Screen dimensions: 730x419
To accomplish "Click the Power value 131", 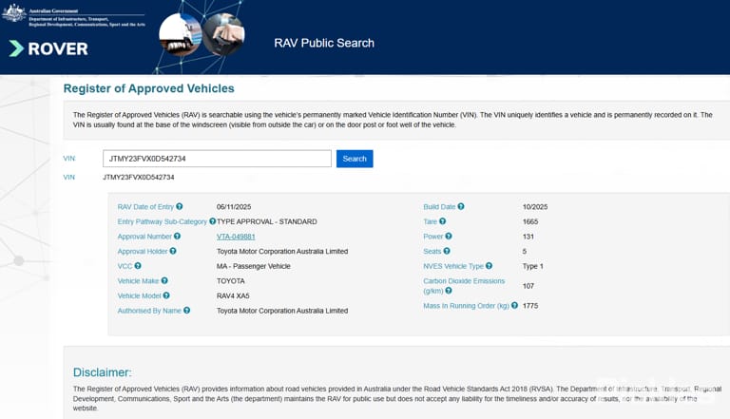I will (528, 237).
